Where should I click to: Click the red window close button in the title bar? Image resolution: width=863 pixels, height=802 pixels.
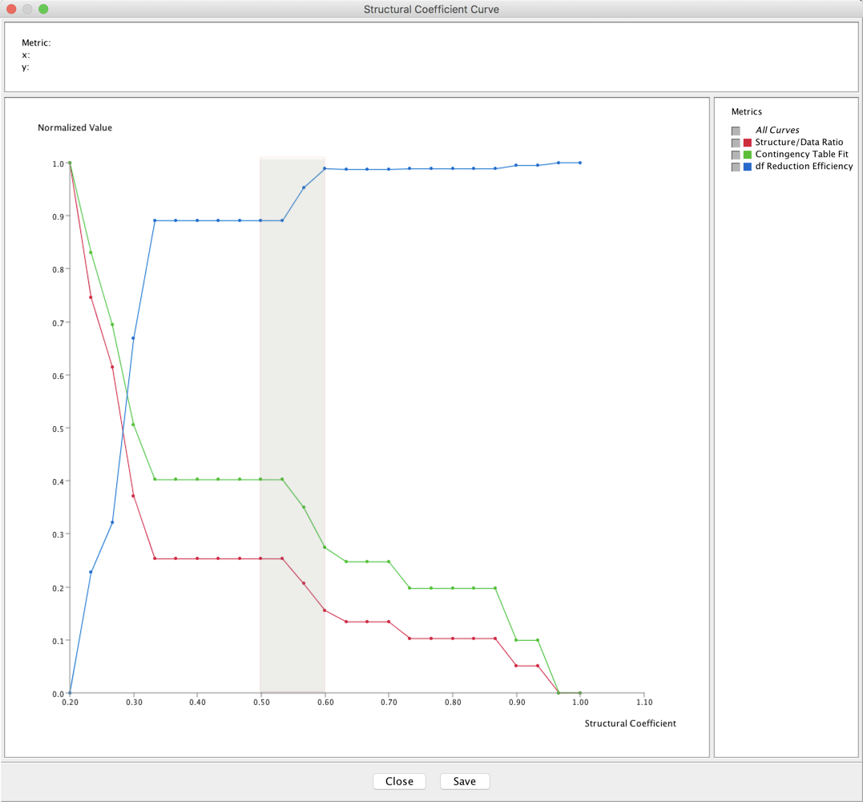click(x=11, y=9)
